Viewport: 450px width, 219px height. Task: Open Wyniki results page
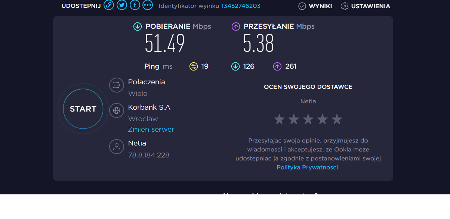click(320, 6)
